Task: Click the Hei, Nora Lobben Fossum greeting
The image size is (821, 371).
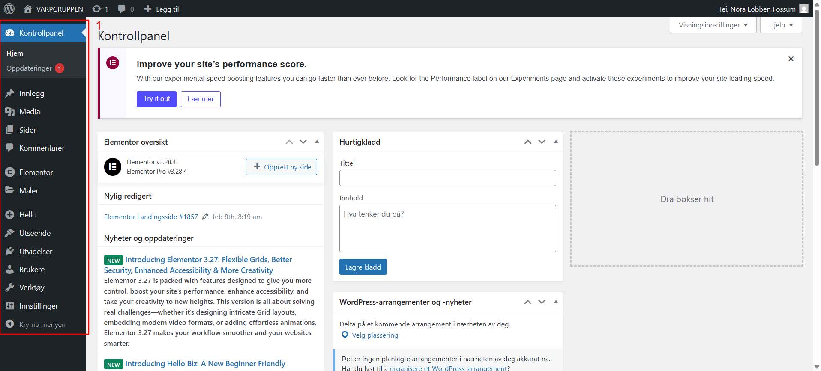Action: (756, 9)
